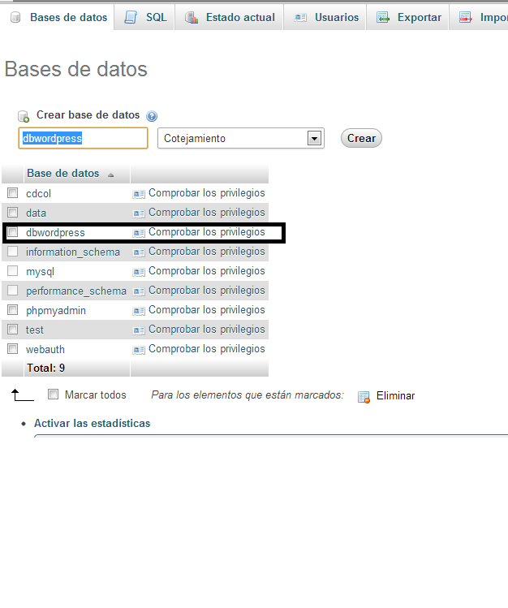This screenshot has height=608, width=508.
Task: Click privileges icon in the dbwordpress row
Action: click(x=139, y=233)
